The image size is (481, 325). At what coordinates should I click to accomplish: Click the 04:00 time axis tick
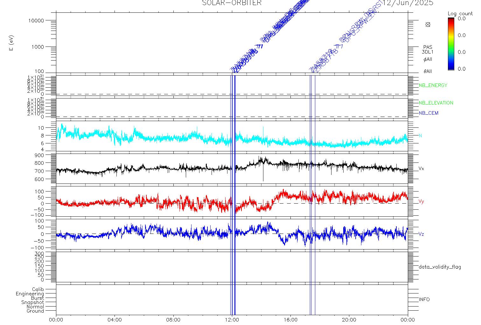click(x=115, y=320)
